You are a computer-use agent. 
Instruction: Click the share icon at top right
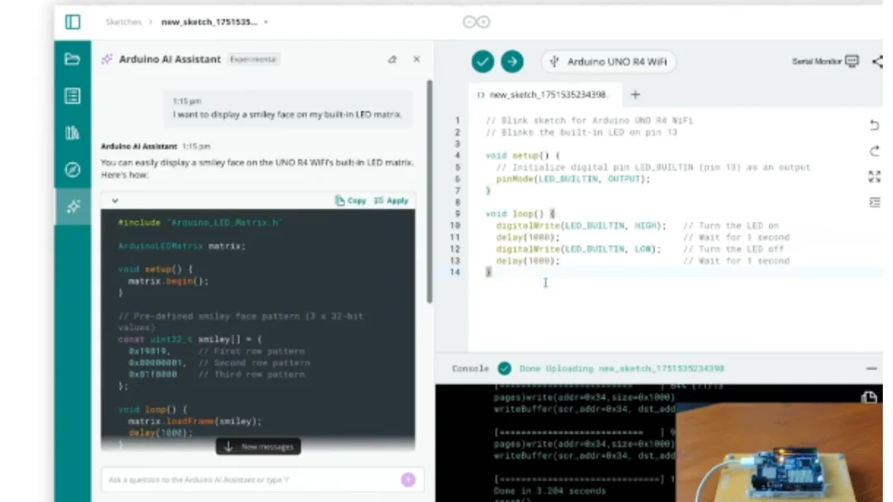pos(877,61)
